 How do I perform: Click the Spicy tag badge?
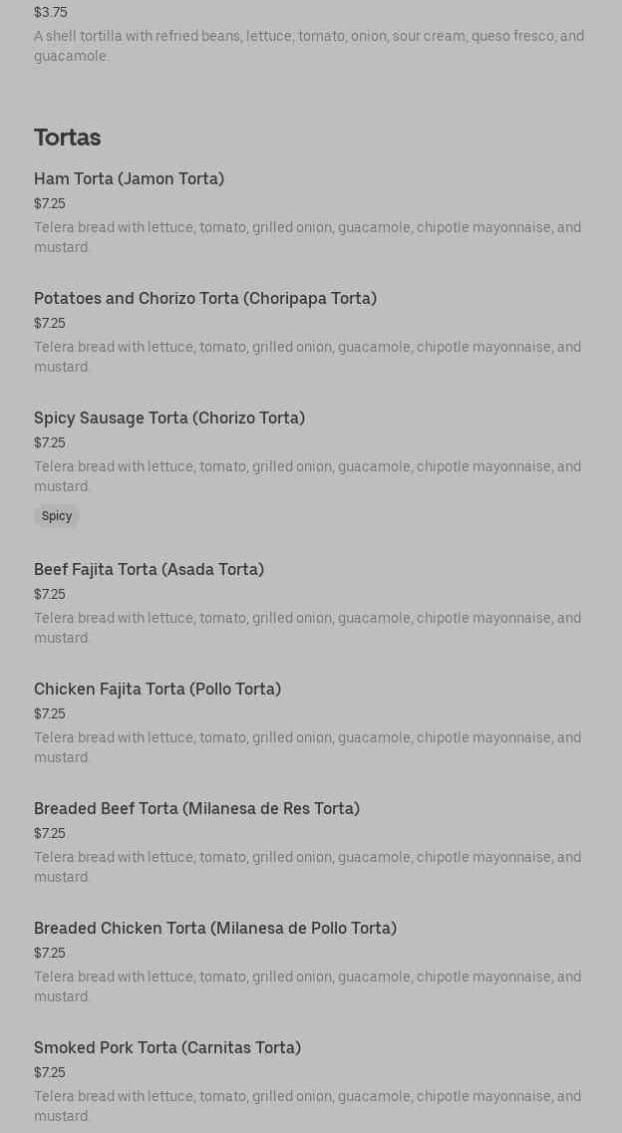pyautogui.click(x=57, y=516)
